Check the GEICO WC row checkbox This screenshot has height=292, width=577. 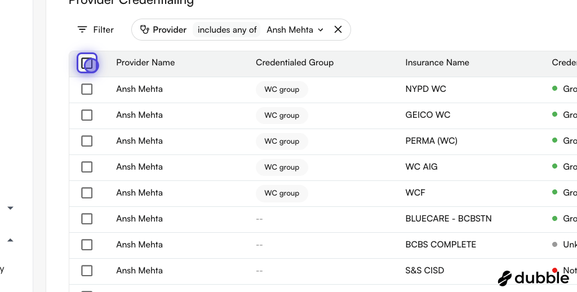pos(87,115)
